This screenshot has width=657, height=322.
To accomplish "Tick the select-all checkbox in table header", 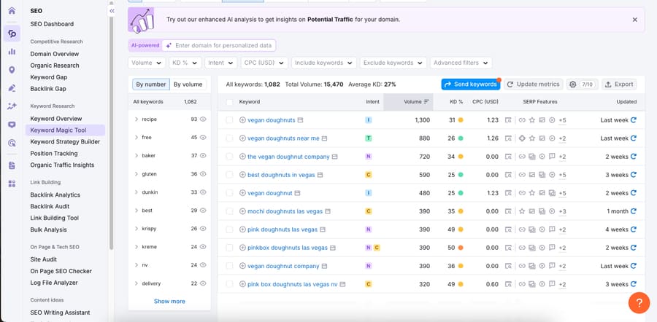I will pyautogui.click(x=229, y=102).
